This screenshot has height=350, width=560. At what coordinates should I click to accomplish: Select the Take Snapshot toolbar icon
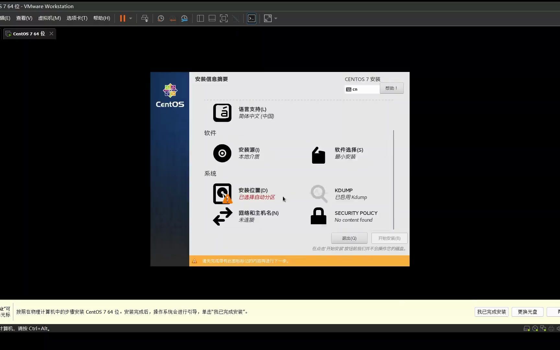point(161,18)
